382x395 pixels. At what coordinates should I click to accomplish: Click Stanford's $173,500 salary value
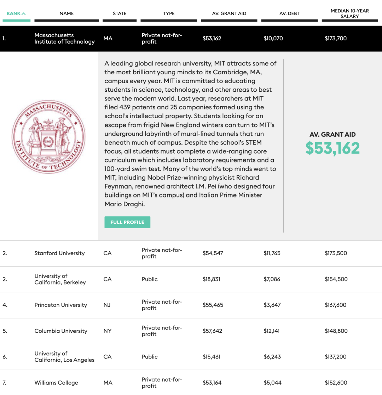(x=336, y=253)
